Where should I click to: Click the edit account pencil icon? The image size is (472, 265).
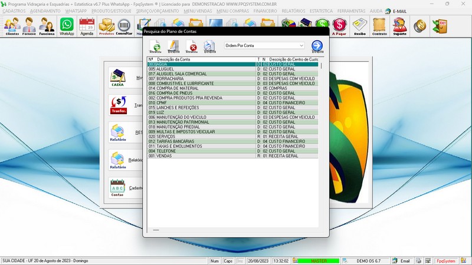[x=173, y=47]
